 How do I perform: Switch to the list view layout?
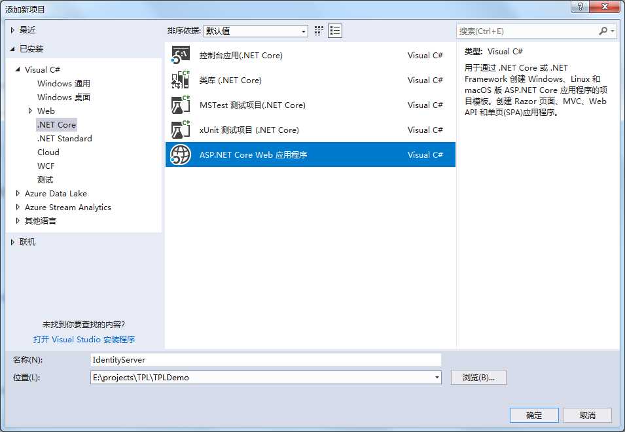point(335,31)
